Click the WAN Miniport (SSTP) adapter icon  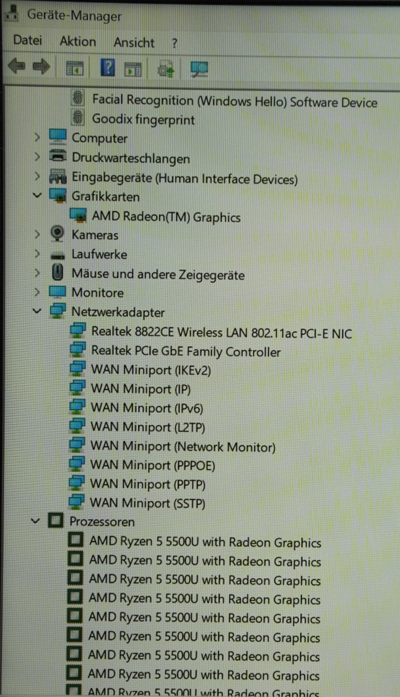[77, 501]
